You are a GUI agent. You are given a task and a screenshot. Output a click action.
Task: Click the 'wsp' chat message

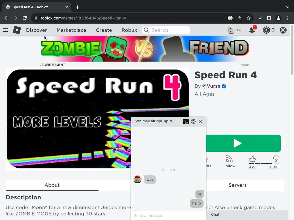pyautogui.click(x=150, y=180)
